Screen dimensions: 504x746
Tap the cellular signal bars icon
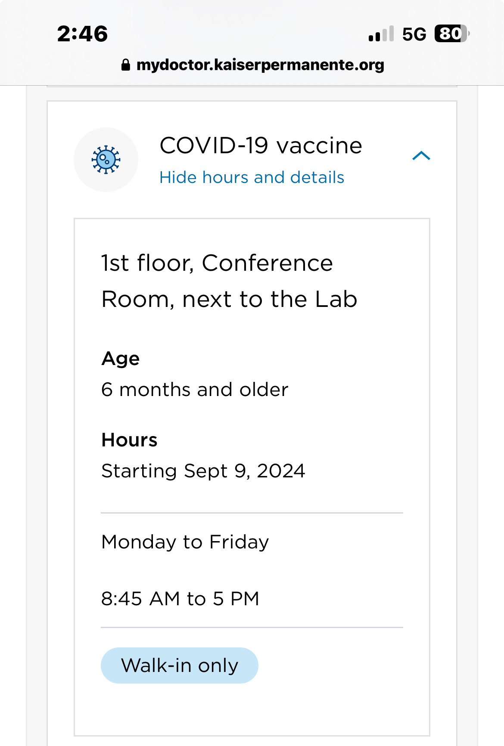[381, 34]
